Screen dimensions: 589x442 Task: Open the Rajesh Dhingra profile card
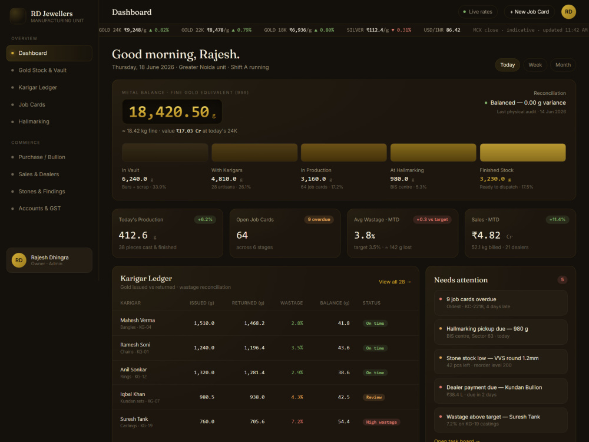(49, 260)
